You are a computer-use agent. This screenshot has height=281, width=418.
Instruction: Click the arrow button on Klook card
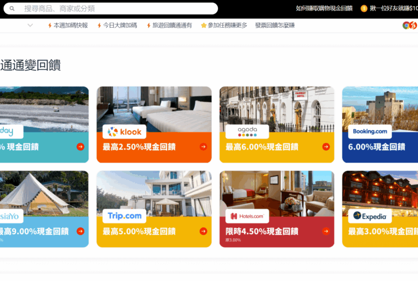[203, 146]
